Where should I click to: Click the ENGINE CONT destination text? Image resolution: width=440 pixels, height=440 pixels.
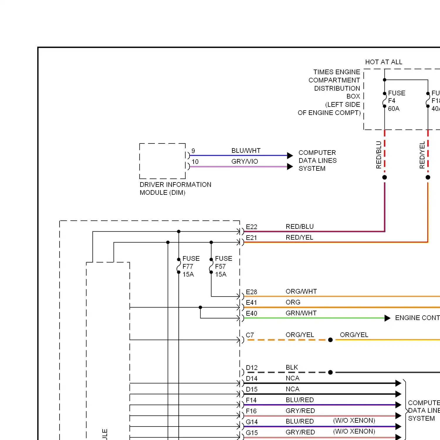pyautogui.click(x=417, y=318)
